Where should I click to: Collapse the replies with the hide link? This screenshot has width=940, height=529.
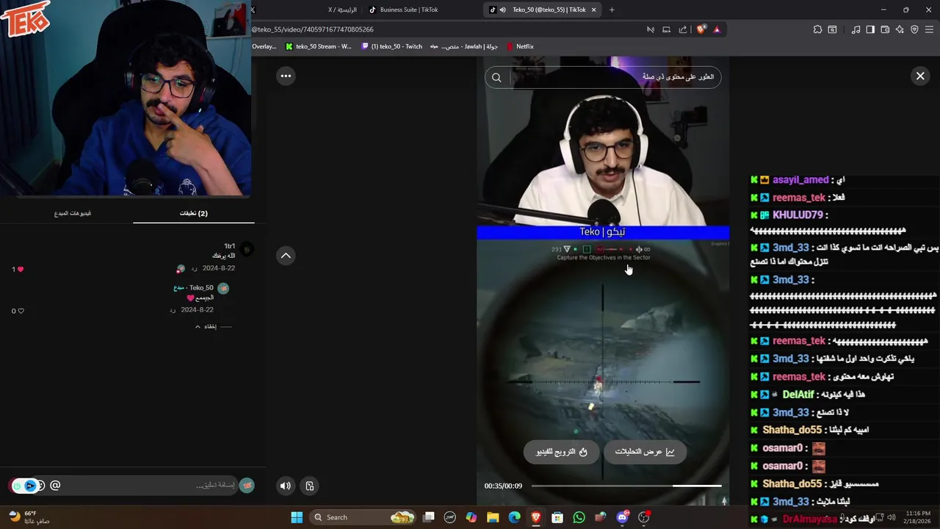click(x=210, y=326)
